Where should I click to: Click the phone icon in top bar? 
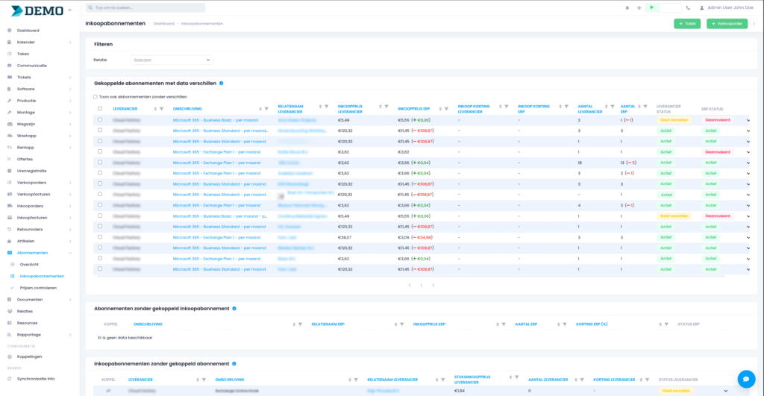click(x=688, y=7)
